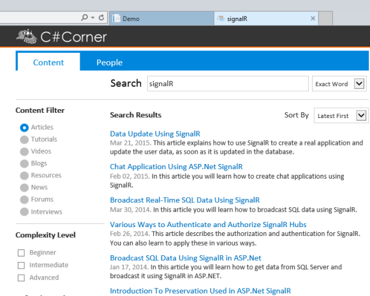Tick the Intermediate complexity checkbox
Image resolution: width=370 pixels, height=296 pixels.
click(x=21, y=265)
